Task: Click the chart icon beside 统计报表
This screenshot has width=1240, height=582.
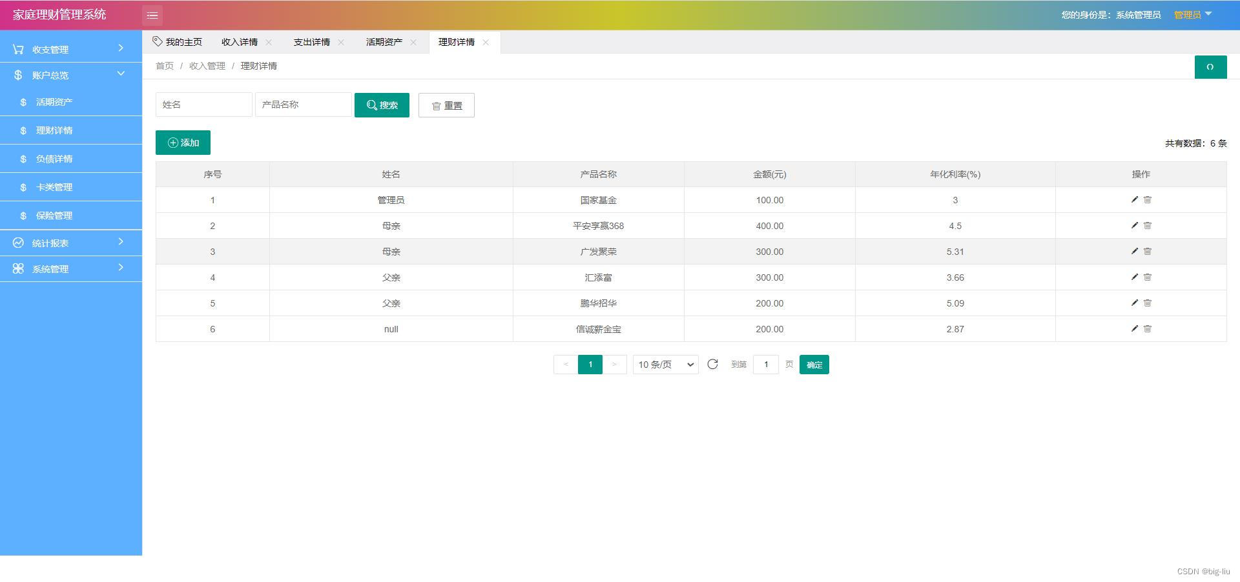Action: click(x=18, y=243)
